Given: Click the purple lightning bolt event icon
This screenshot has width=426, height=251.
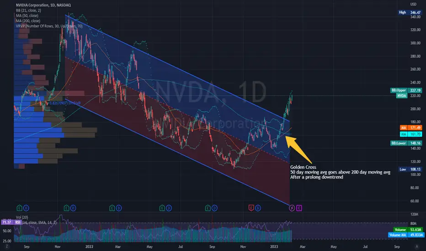Looking at the screenshot, I should point(292,208).
